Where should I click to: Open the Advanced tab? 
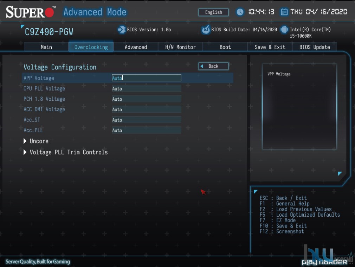(x=136, y=47)
